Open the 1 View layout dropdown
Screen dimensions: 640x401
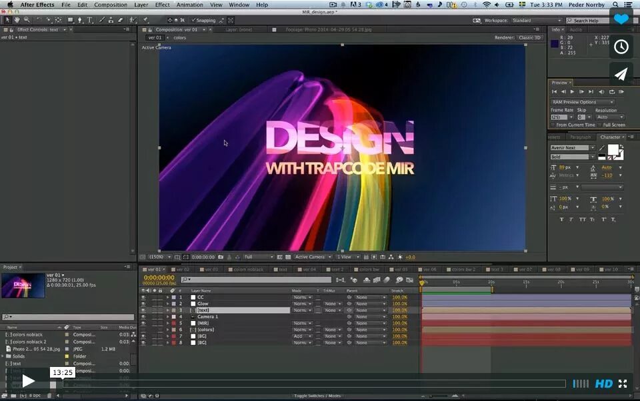coord(348,258)
